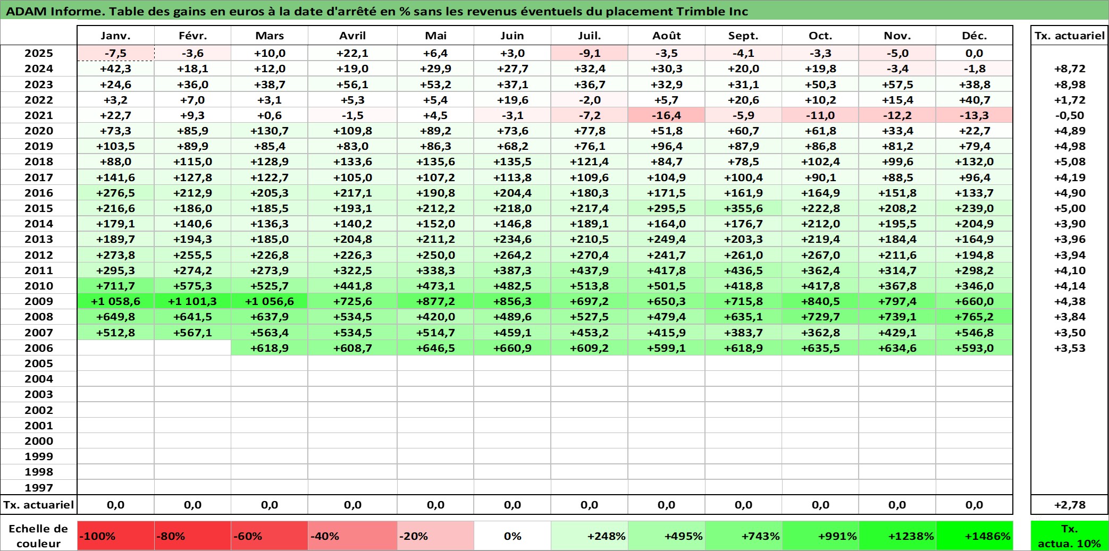Select the 'Déc.' column header
The image size is (1109, 551).
coord(974,36)
